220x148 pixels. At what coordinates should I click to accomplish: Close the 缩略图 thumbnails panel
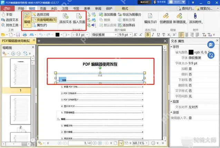tap(33, 47)
